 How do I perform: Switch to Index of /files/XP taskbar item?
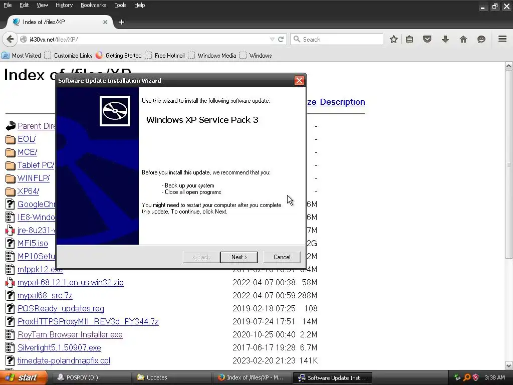[252, 377]
